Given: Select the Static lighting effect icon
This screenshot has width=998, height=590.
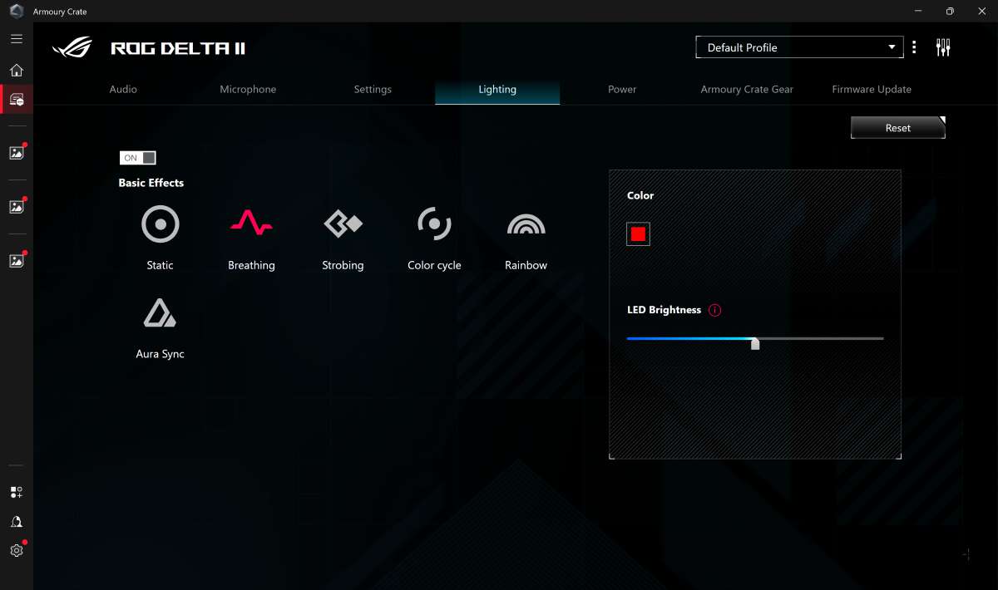Looking at the screenshot, I should click(160, 224).
